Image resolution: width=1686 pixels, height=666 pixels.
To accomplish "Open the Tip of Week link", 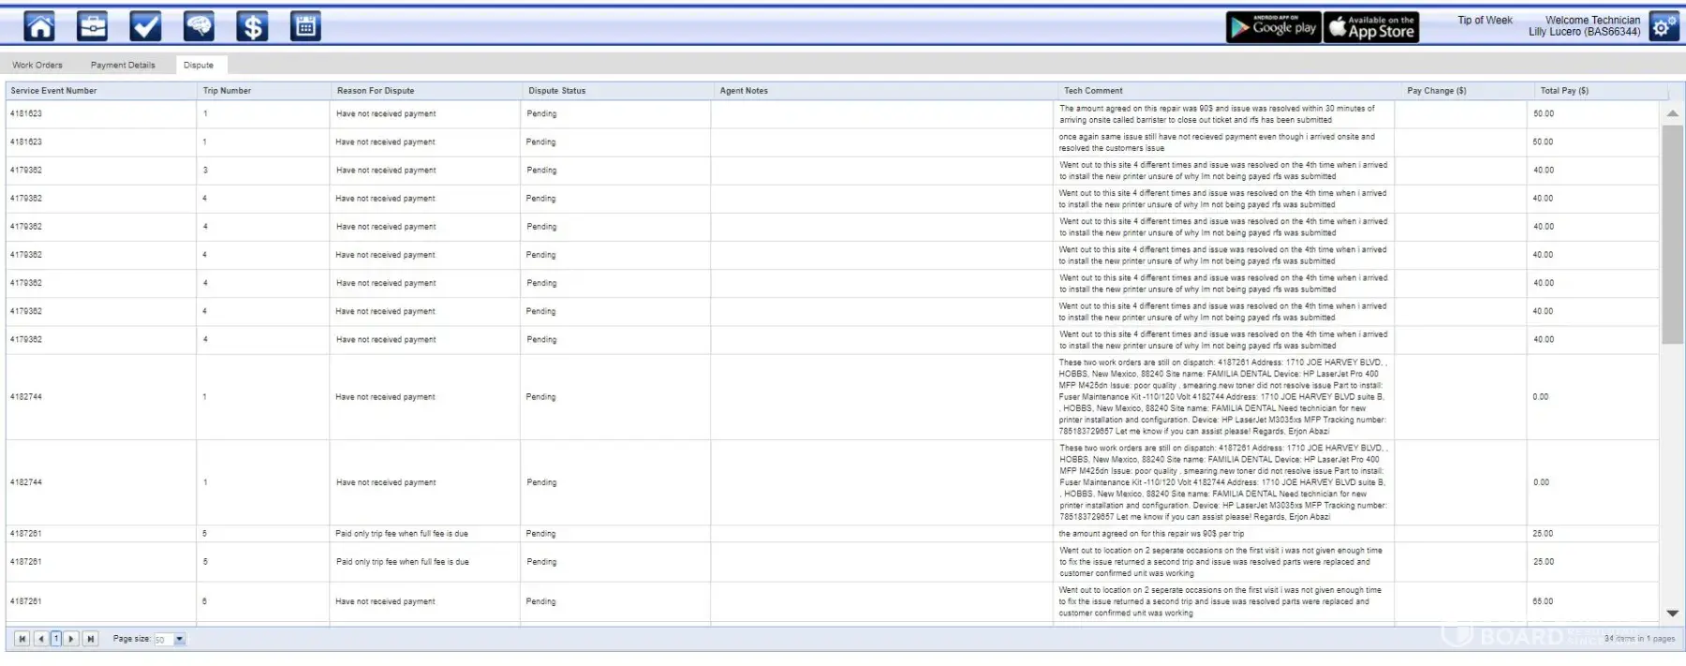I will pos(1485,21).
